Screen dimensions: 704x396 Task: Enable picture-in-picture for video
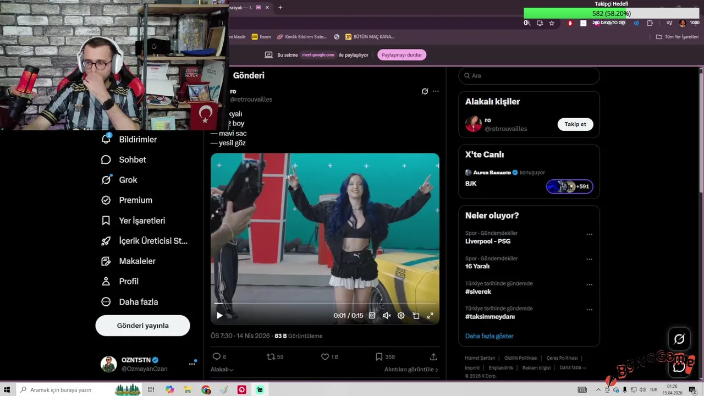tap(416, 316)
